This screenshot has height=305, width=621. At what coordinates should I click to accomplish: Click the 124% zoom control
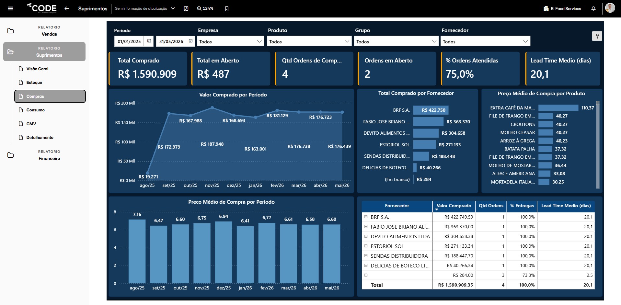click(205, 9)
